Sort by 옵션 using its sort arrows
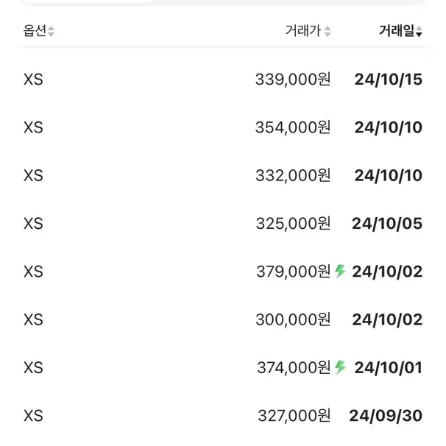 tap(51, 31)
